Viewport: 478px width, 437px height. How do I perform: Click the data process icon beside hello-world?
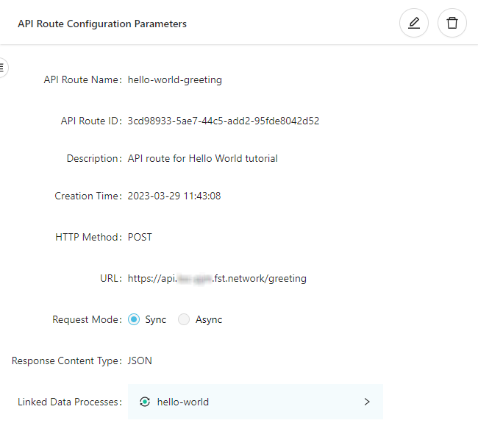click(x=145, y=402)
